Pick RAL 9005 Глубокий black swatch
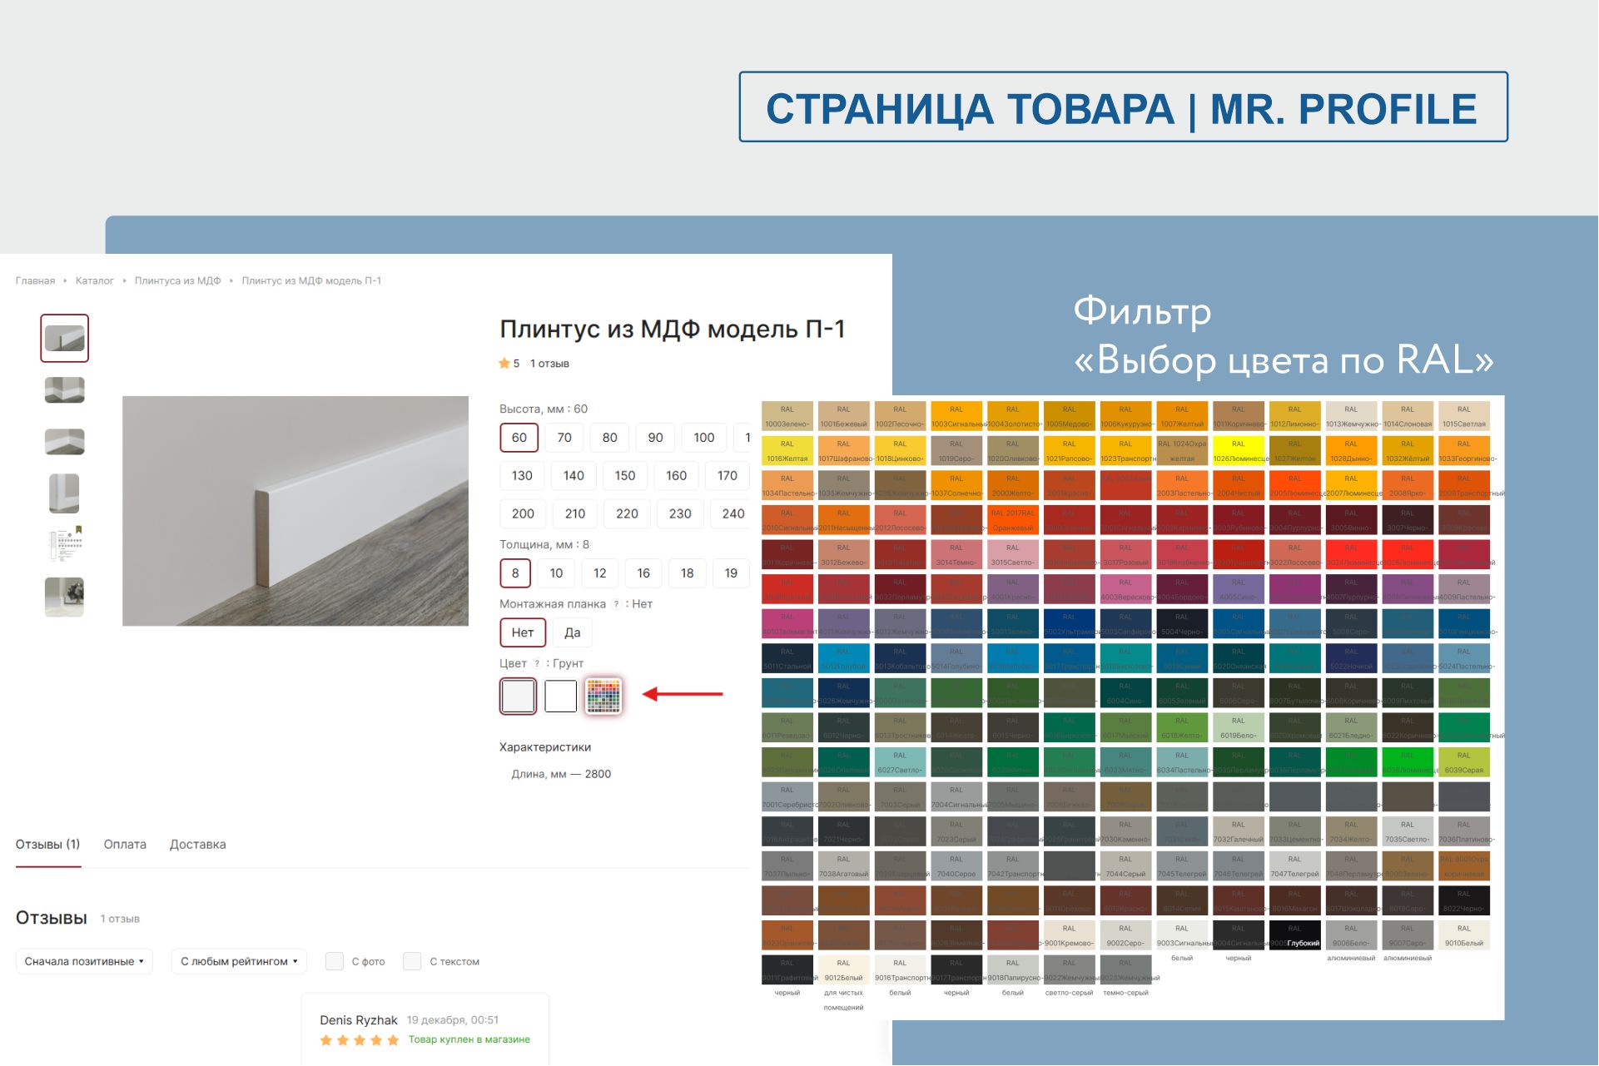This screenshot has height=1066, width=1599. 1295,935
